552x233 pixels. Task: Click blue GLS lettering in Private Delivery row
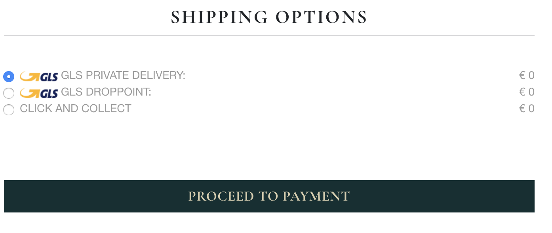point(49,77)
